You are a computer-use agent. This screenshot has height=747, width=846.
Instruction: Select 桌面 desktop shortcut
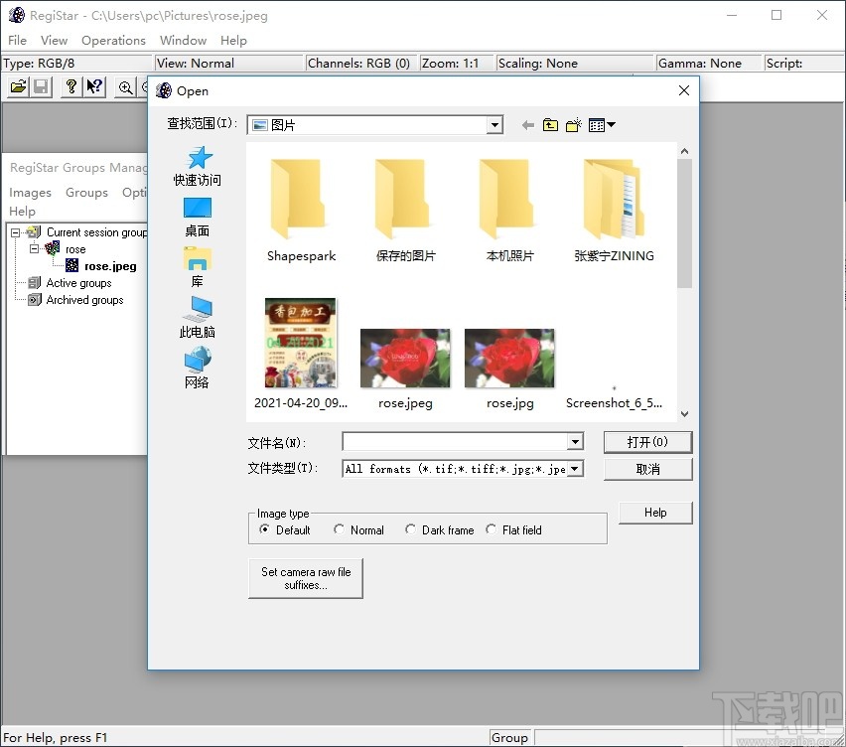tap(198, 218)
